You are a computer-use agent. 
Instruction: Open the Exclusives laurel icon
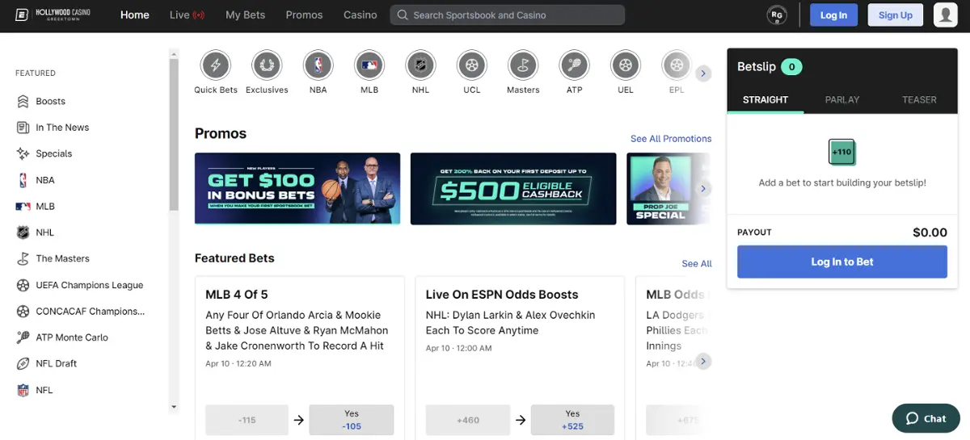click(x=267, y=65)
